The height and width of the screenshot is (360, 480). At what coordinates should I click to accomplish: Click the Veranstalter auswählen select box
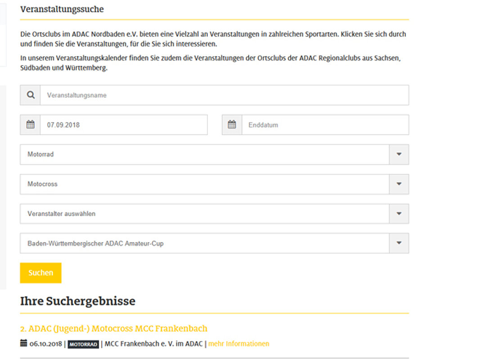pyautogui.click(x=205, y=214)
